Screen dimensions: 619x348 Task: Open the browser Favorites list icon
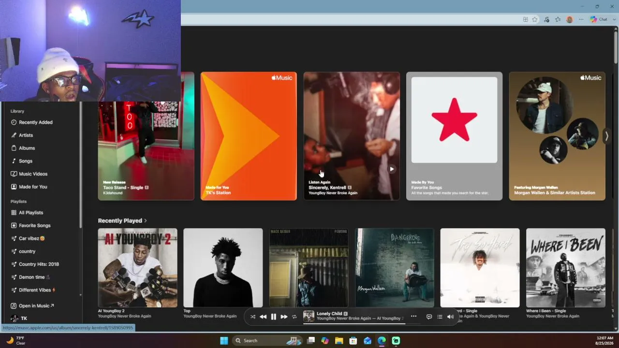558,19
